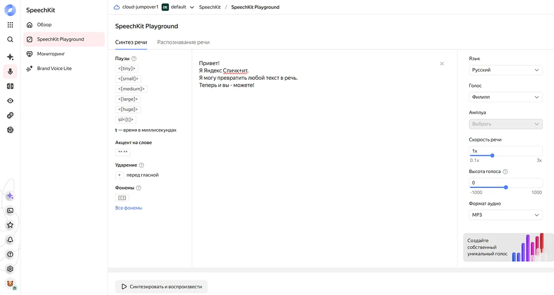The width and height of the screenshot is (554, 295).
Task: Click Синтезировать и воспроизвести button
Action: [161, 287]
